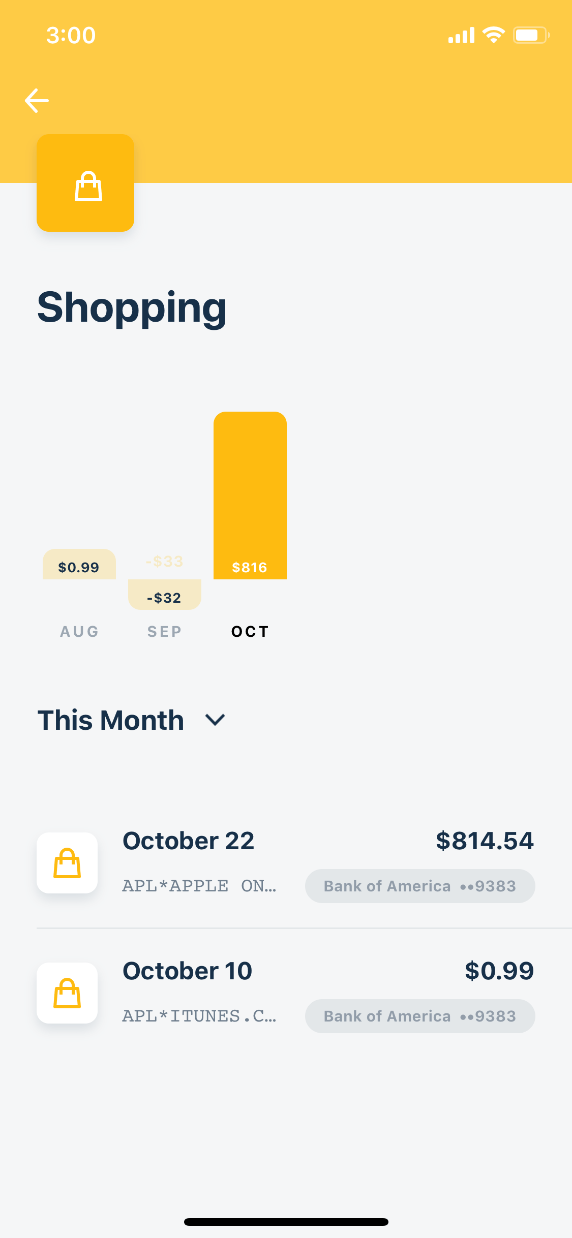The image size is (572, 1238).
Task: Select the AUG month label
Action: tap(79, 631)
